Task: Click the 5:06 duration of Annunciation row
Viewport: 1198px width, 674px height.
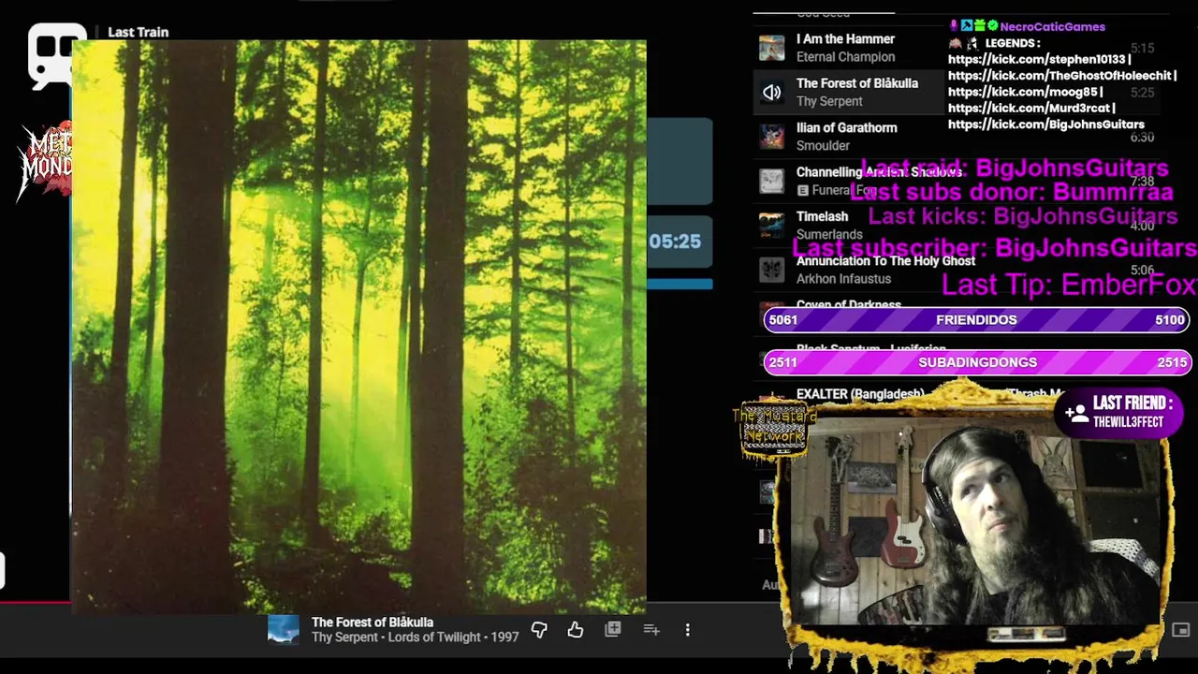Action: 1142,270
